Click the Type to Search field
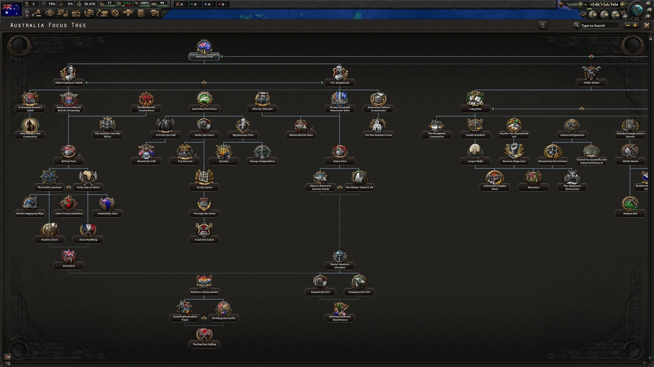Image resolution: width=654 pixels, height=367 pixels. point(599,25)
